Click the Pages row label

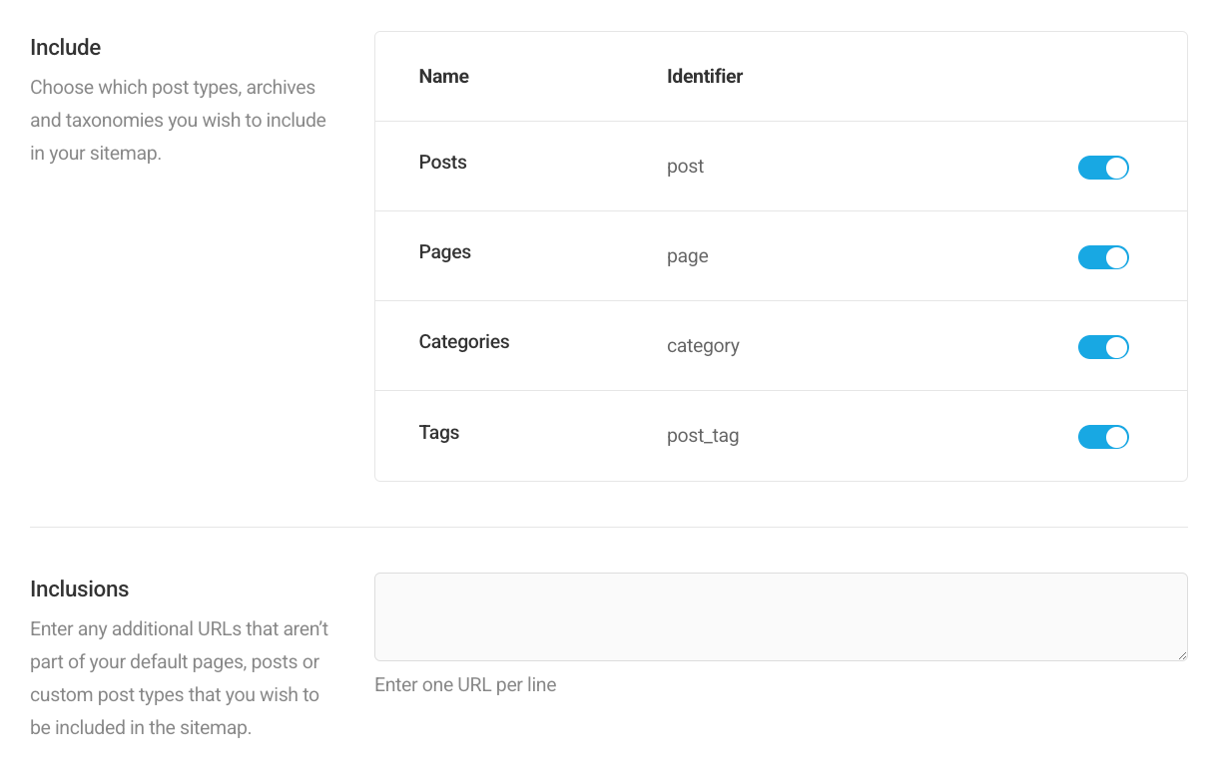[x=444, y=252]
